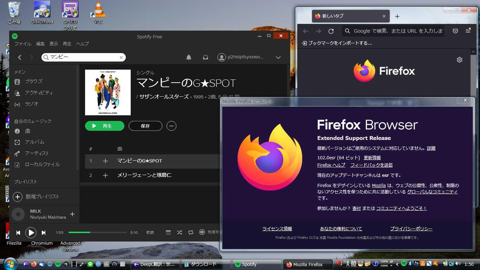Image resolution: width=480 pixels, height=270 pixels.
Task: Skip to the next track
Action: pyautogui.click(x=44, y=232)
